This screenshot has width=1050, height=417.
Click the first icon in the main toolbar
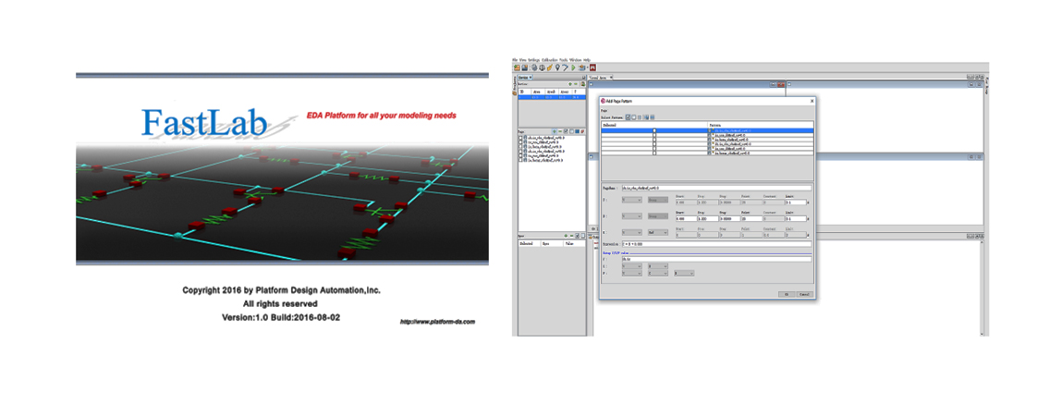click(516, 67)
